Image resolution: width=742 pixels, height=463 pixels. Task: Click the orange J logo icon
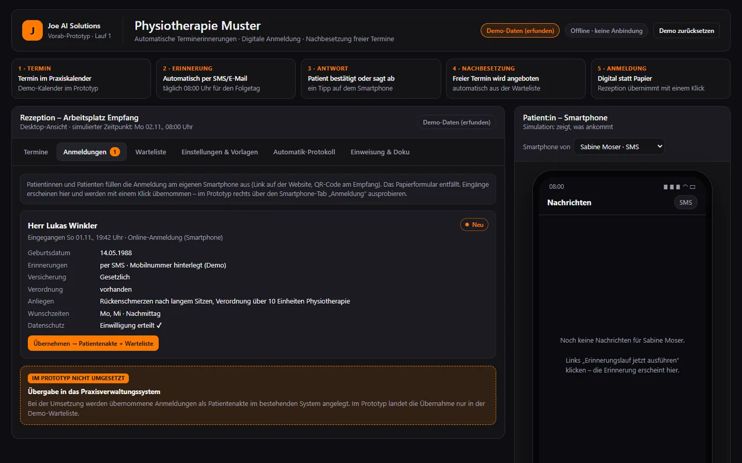[32, 30]
